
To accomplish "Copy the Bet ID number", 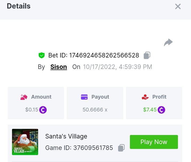I will [x=147, y=55].
